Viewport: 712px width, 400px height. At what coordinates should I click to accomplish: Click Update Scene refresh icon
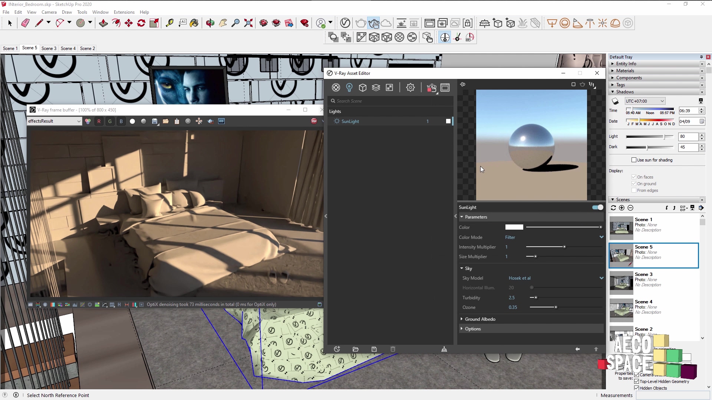[x=613, y=208]
